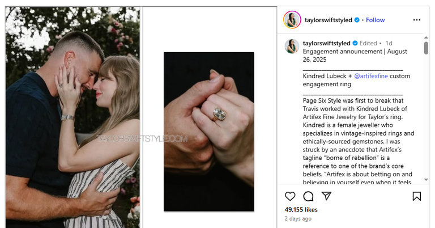View the 49,155 likes list
Viewport: 435px width, 228px height.
[x=302, y=209]
